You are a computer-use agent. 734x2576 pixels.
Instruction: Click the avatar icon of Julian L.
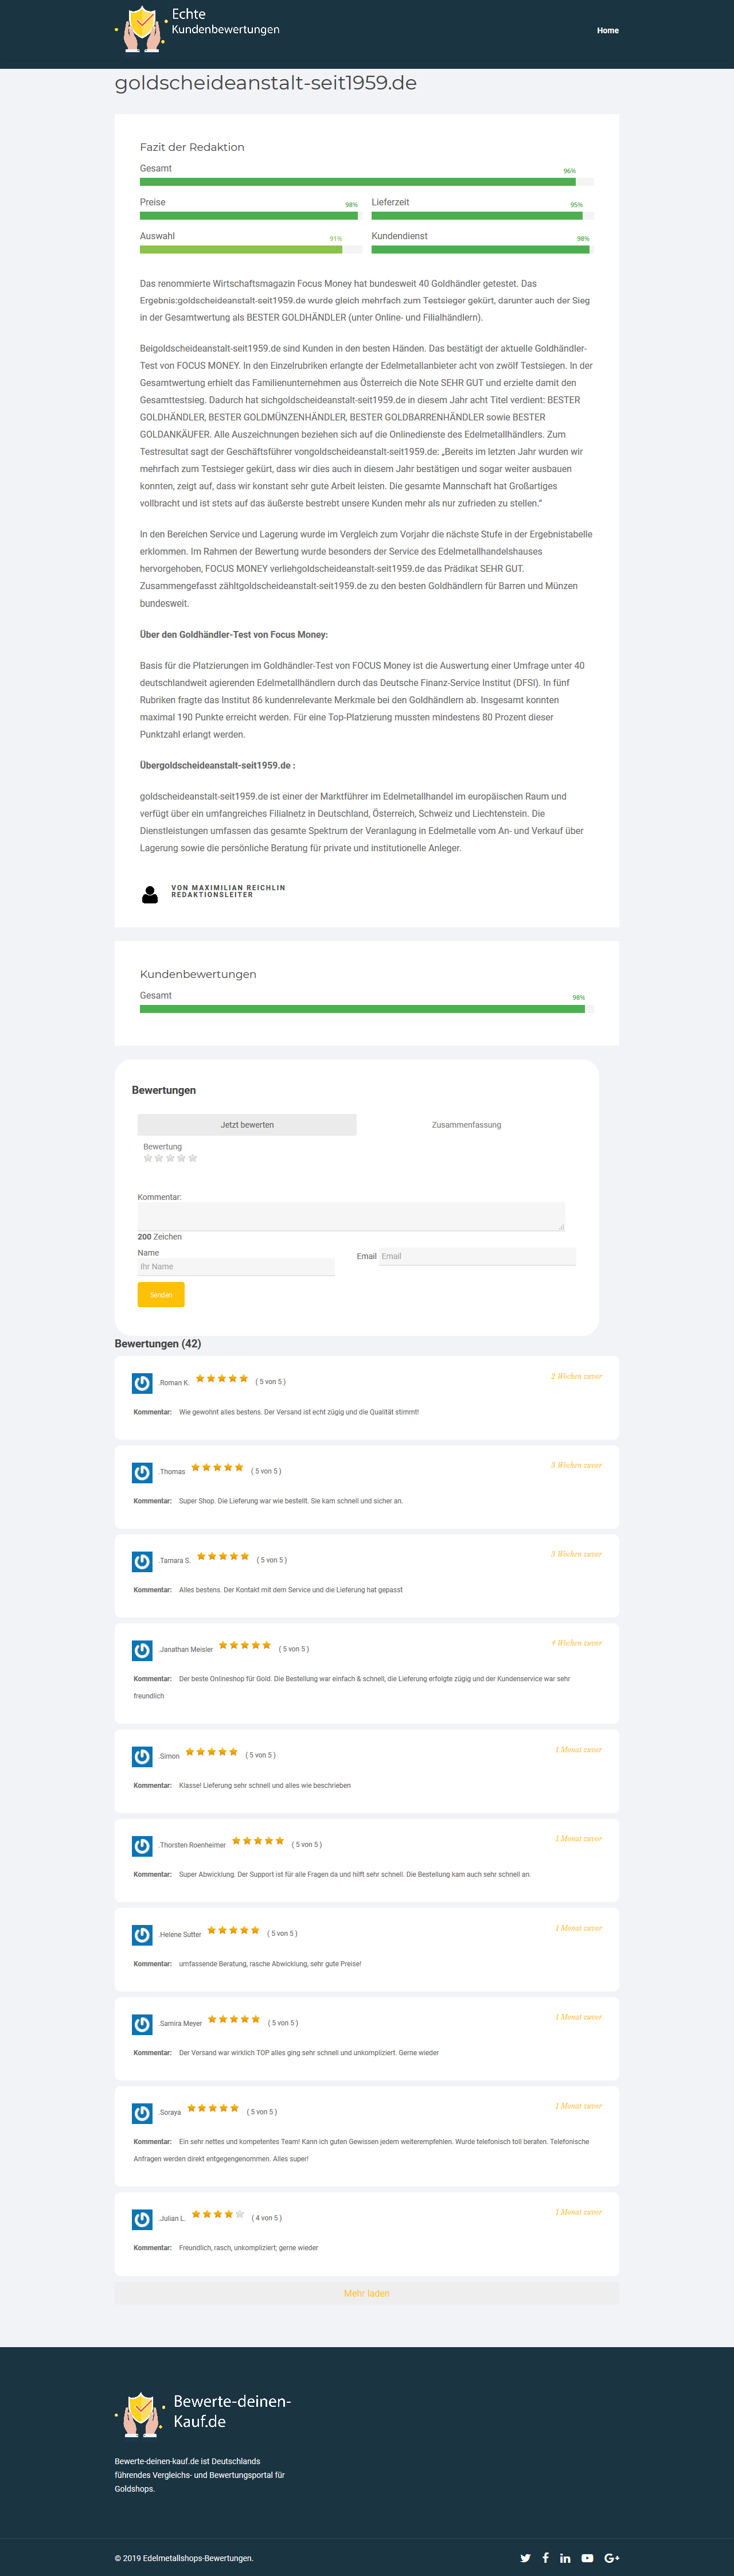click(142, 2220)
